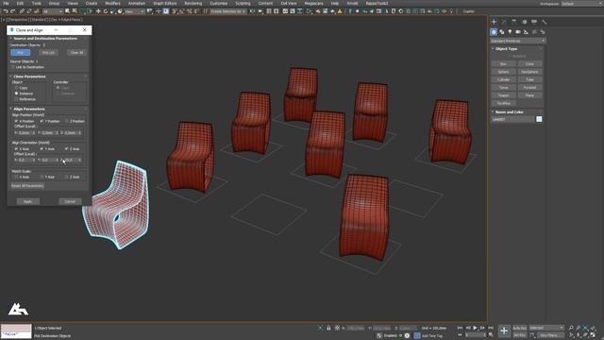This screenshot has height=340, width=604.
Task: Select the Systems category icon
Action: click(x=543, y=32)
